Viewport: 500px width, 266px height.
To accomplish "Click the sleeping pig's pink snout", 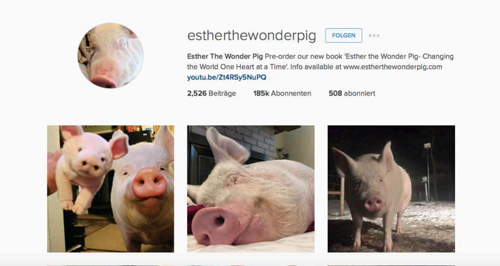I will 215,226.
